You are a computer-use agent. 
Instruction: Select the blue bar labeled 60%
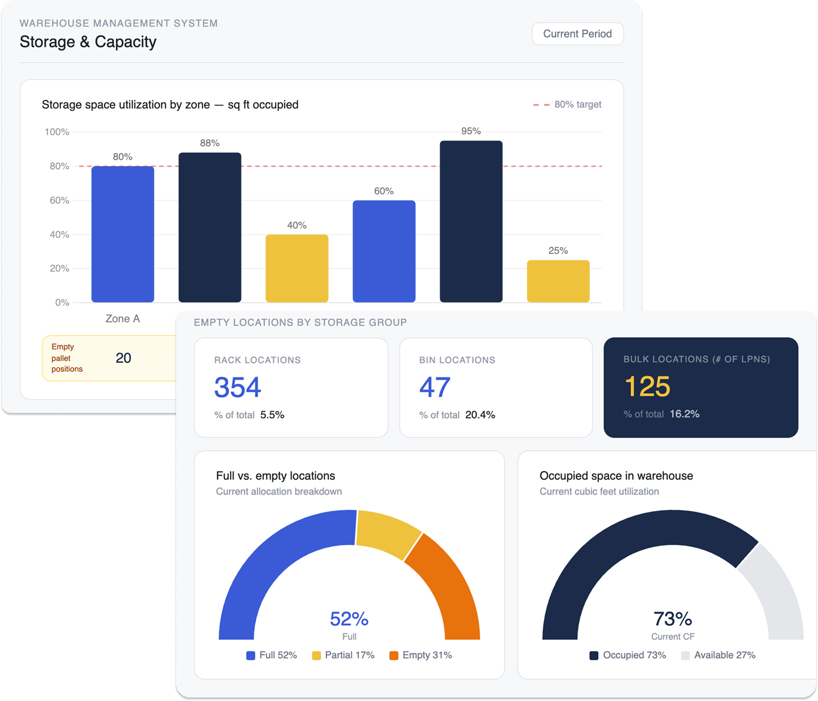click(x=384, y=251)
